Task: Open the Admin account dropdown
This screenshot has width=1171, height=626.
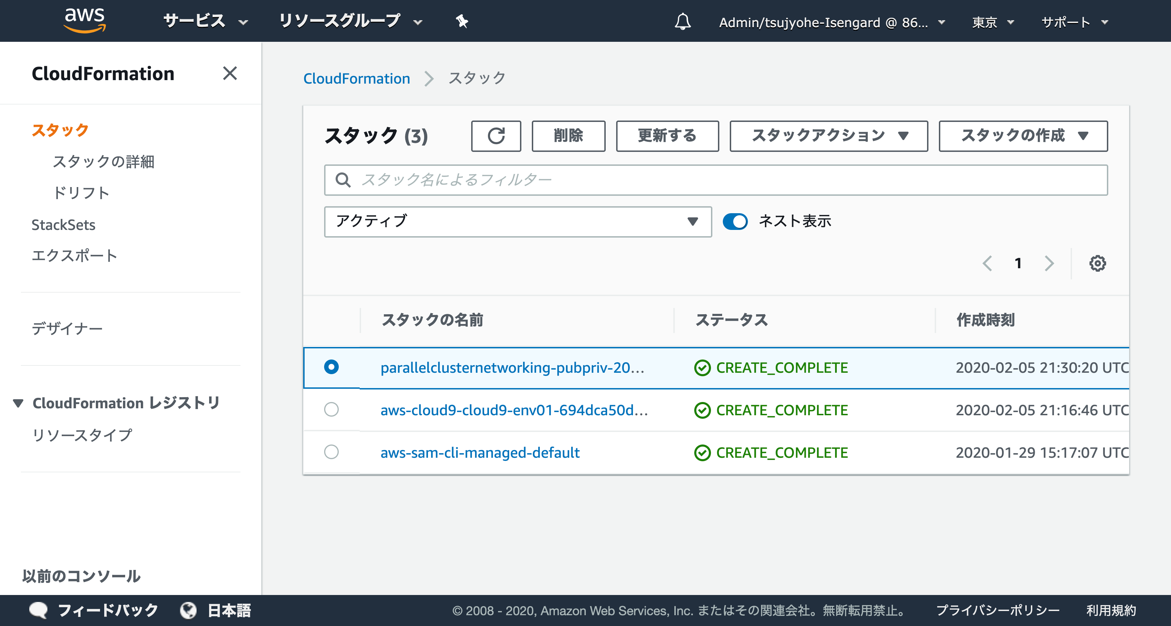Action: [x=832, y=22]
